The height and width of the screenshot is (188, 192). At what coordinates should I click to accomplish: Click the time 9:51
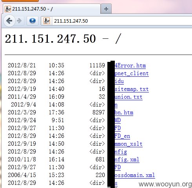point(58,120)
